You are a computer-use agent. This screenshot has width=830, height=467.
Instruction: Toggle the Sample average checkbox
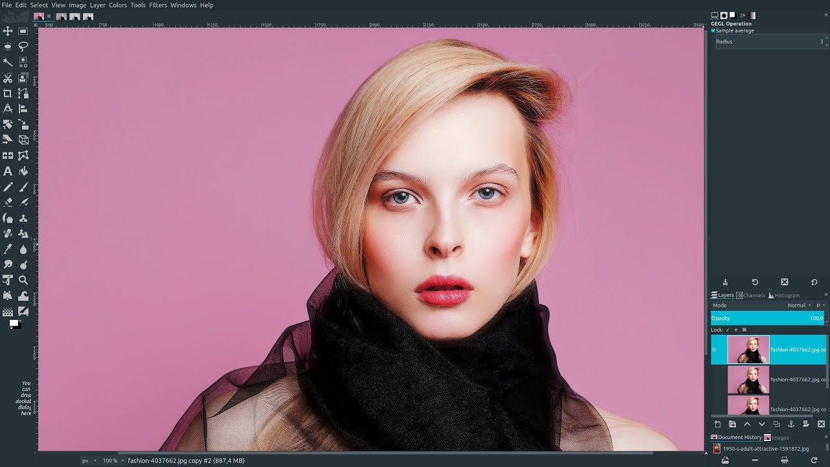pos(713,30)
